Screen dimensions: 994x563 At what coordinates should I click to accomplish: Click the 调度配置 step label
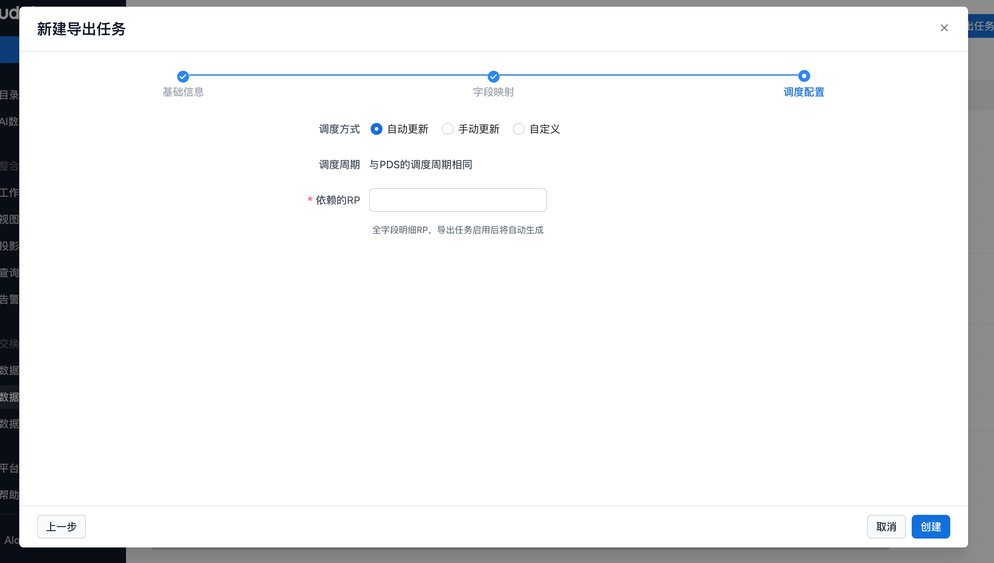(x=804, y=92)
